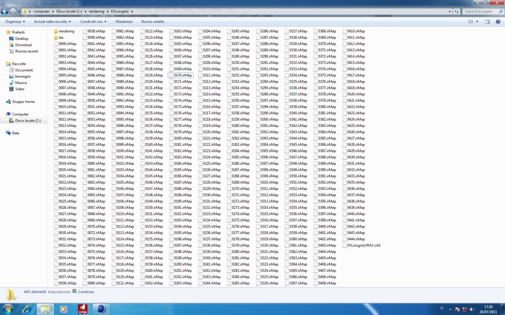Select file 0326.irMap
Image resolution: width=505 pixels, height=315 pixels.
[x=267, y=283]
